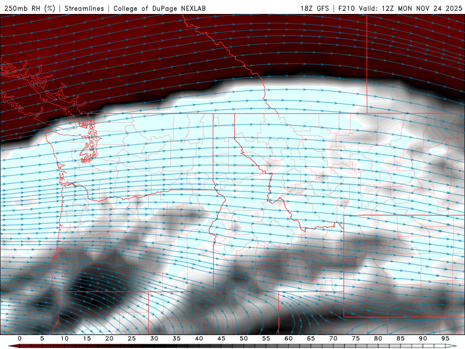This screenshot has height=349, width=465.
Task: Click the colorbar label "95"
Action: pyautogui.click(x=445, y=339)
